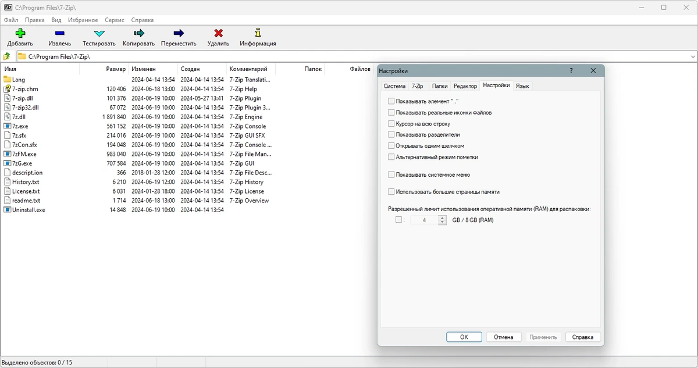Close the Настройки dialog
The width and height of the screenshot is (698, 368).
[x=593, y=71]
